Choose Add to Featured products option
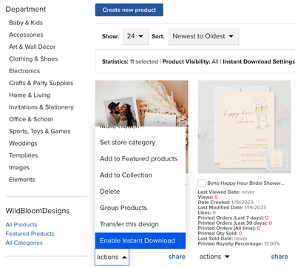Image resolution: width=295 pixels, height=267 pixels. click(138, 159)
